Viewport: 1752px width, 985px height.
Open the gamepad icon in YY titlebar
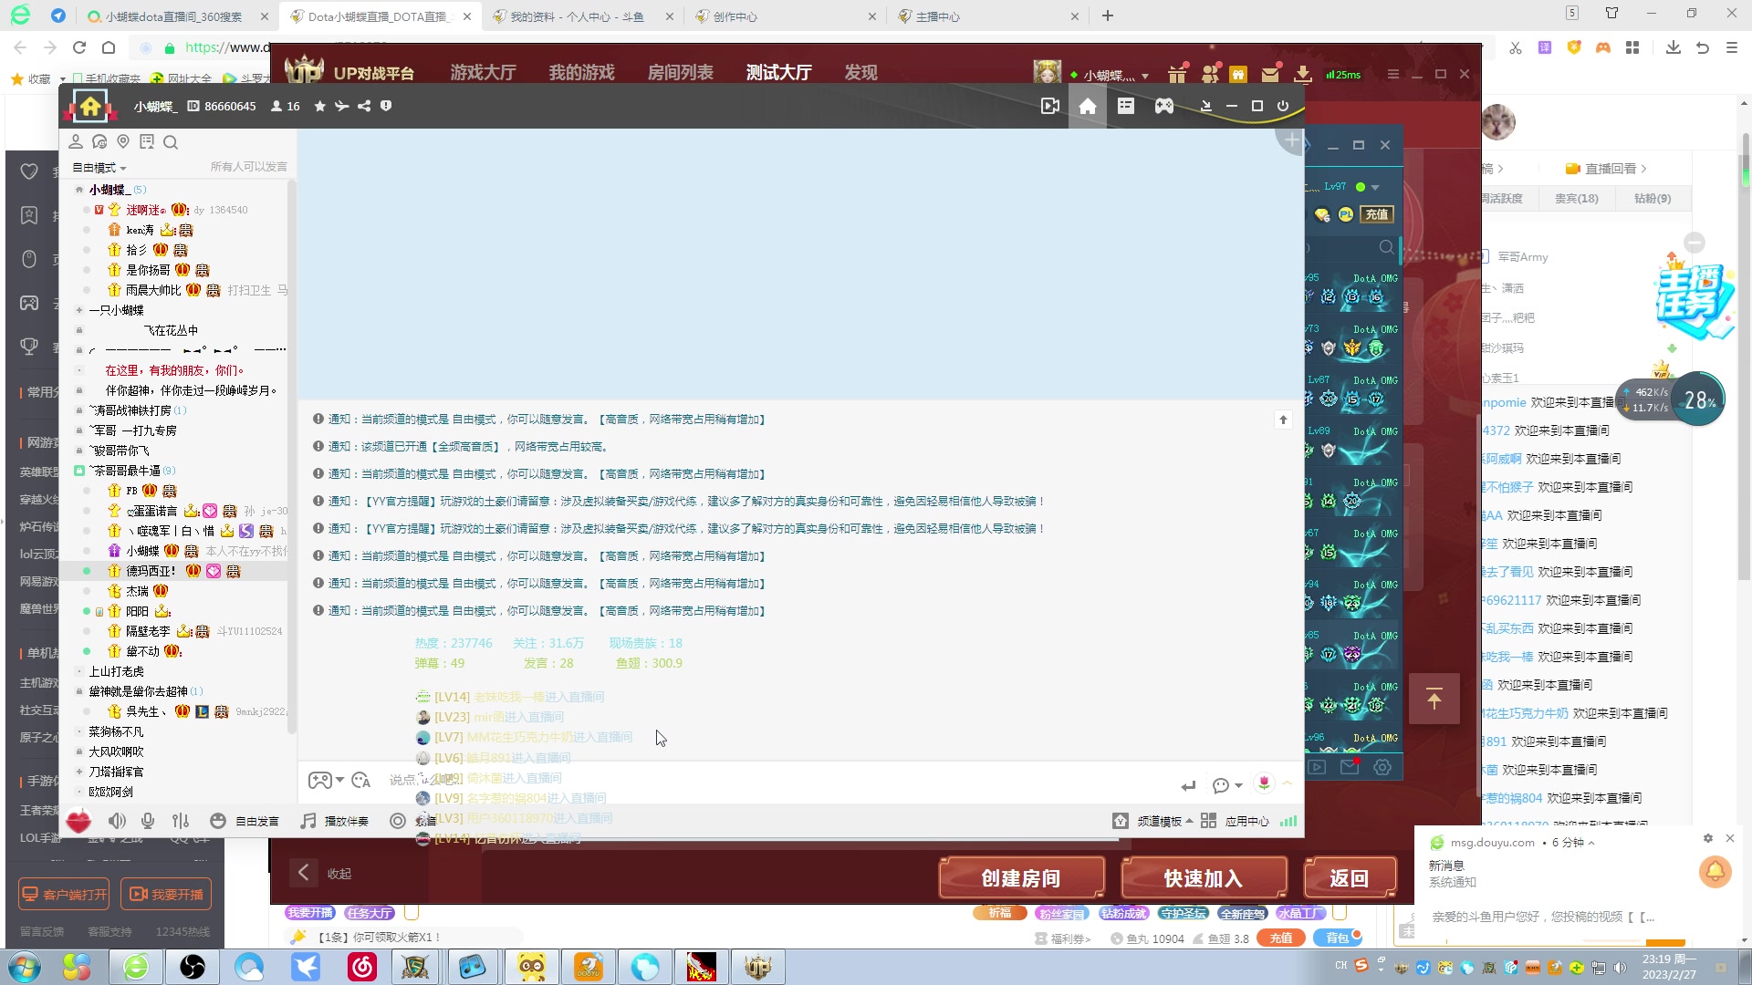click(1164, 107)
